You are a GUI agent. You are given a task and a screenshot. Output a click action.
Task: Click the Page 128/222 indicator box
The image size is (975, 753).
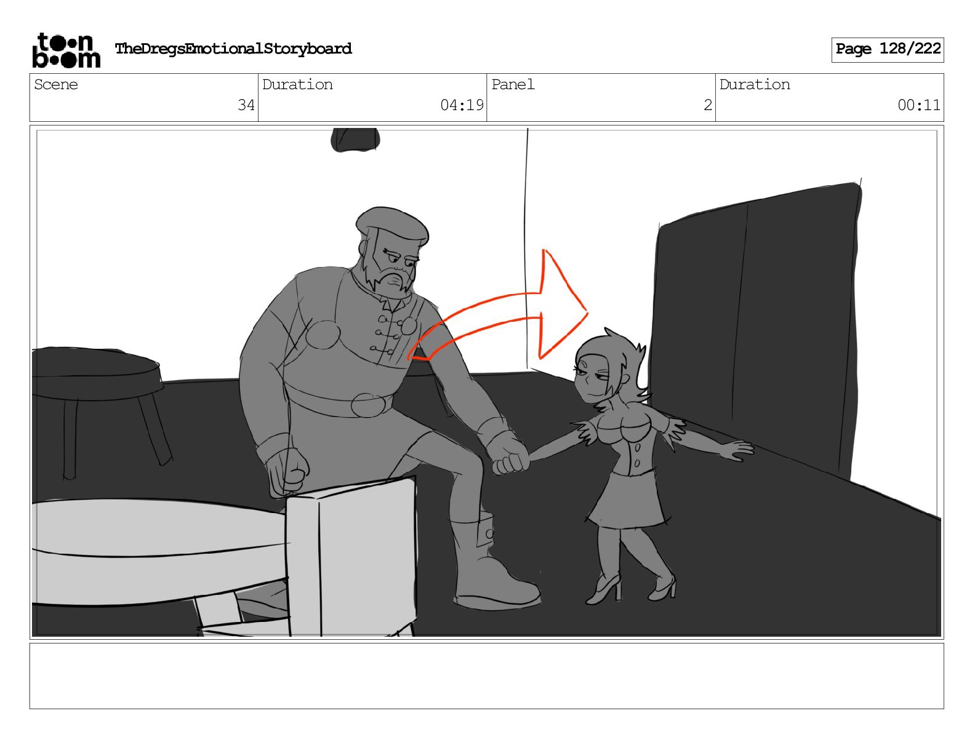(888, 49)
